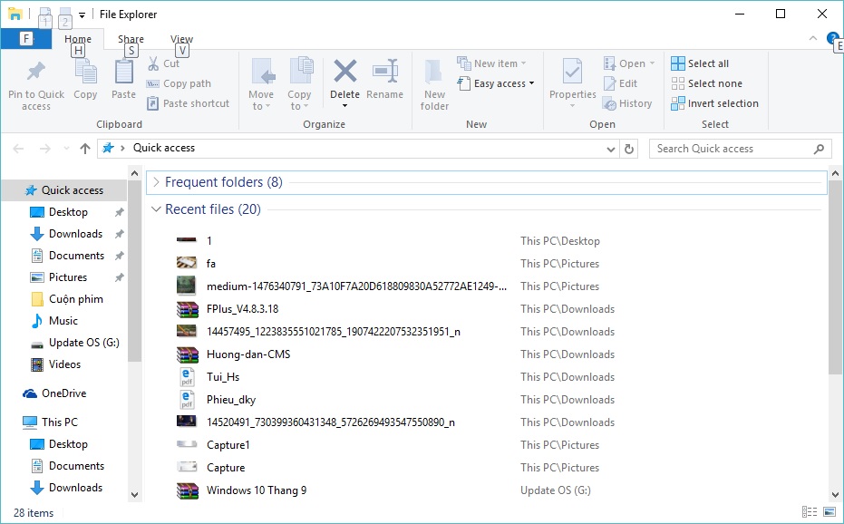Switch to details view via status bar icon

(x=810, y=512)
